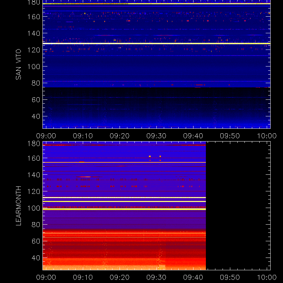Image resolution: width=283 pixels, height=283 pixels.
Task: Click the 09:30 time label under San Vito plot
Action: pyautogui.click(x=156, y=136)
